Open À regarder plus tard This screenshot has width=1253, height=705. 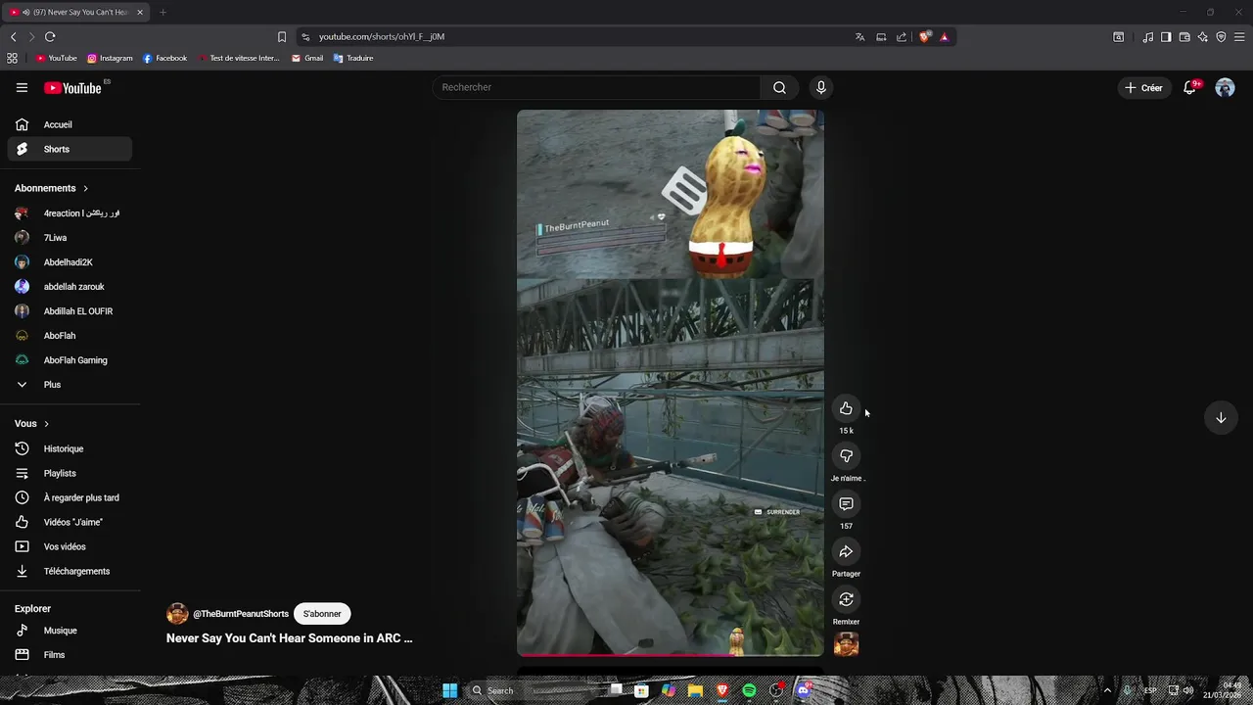[x=70, y=497]
